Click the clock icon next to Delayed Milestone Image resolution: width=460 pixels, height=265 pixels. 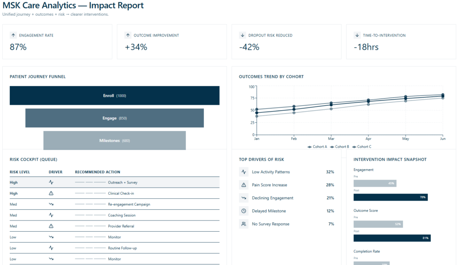(243, 211)
